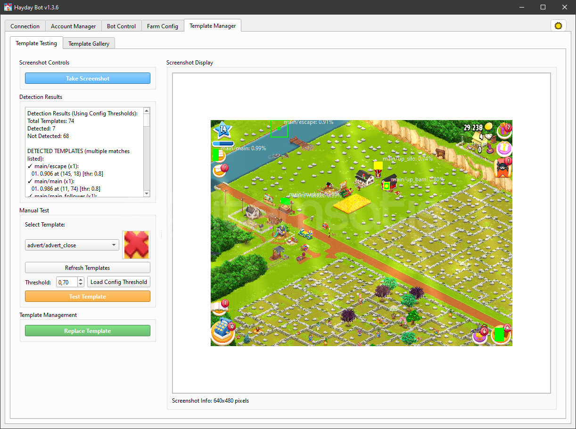Click detection results scrollbar down arrow
This screenshot has height=429, width=576.
click(147, 194)
